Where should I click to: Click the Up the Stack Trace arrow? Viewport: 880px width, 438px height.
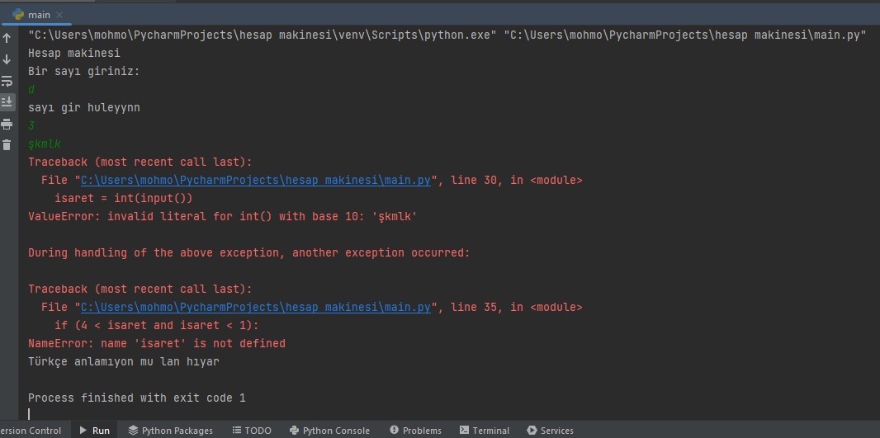(x=7, y=38)
